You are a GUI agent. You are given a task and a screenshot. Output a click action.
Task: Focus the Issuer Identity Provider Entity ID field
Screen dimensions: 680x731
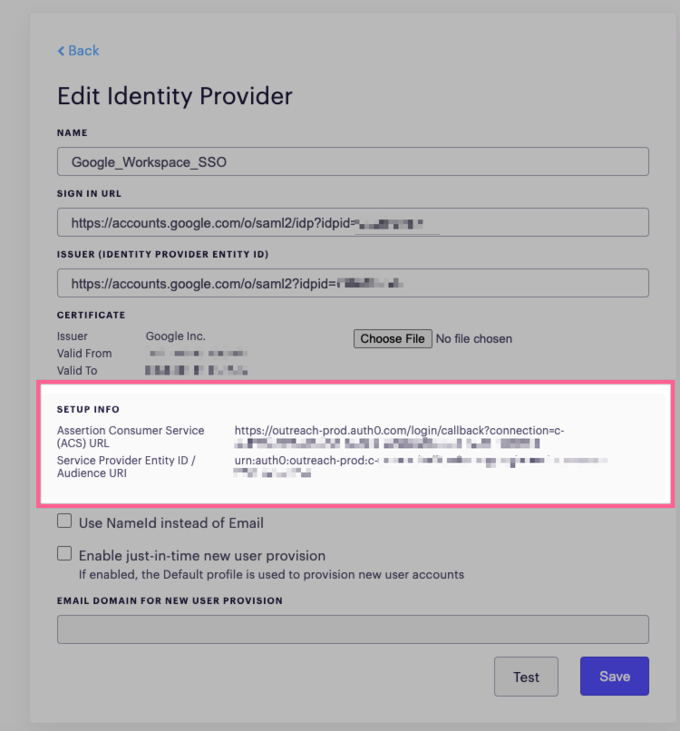coord(353,283)
